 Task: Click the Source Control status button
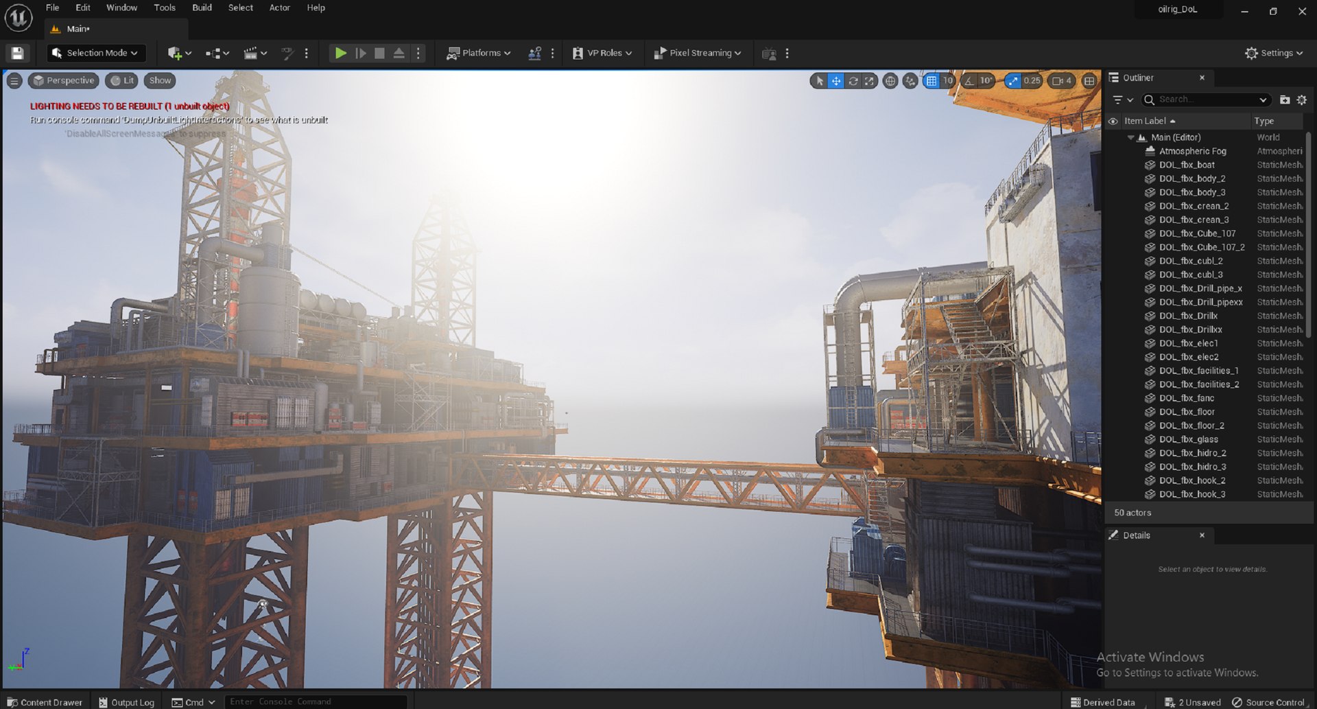(1268, 702)
